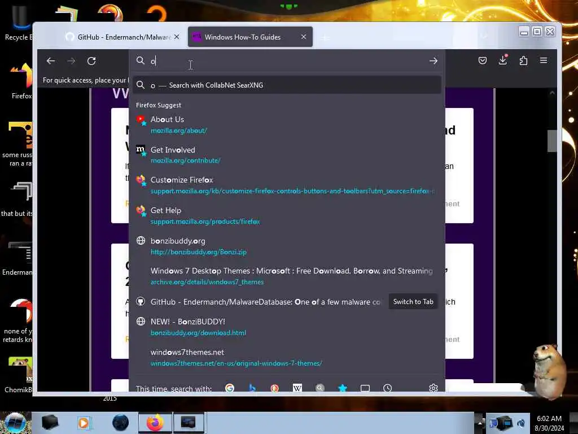Click support.mozilla.org/products/firefox URL
Viewport: 578px width, 434px height.
205,222
